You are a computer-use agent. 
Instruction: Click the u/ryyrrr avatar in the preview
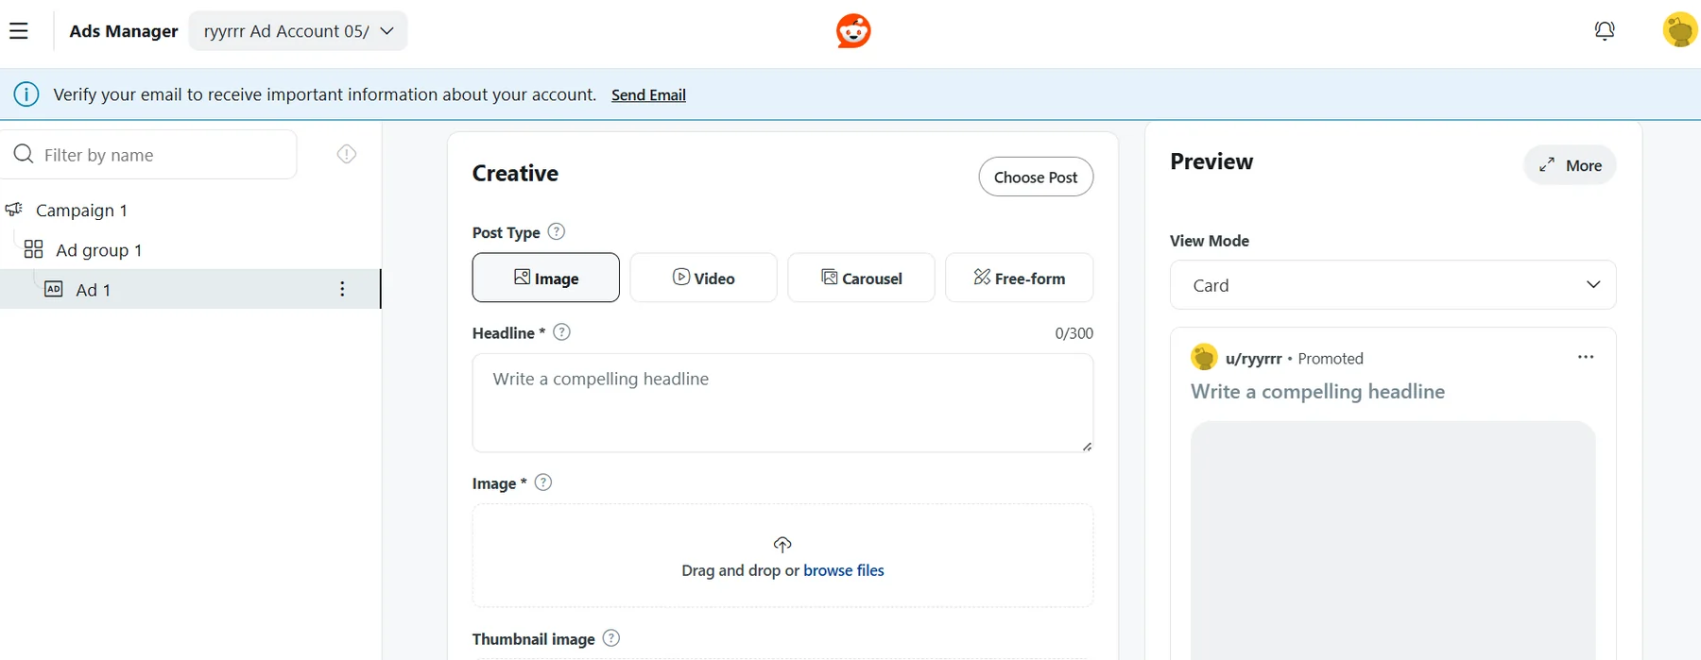[x=1204, y=357]
